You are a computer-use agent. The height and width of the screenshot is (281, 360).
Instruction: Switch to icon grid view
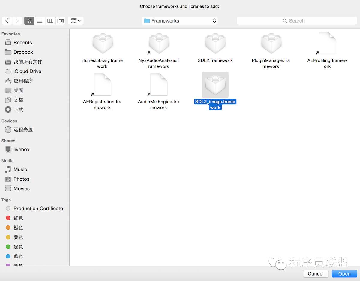29,21
